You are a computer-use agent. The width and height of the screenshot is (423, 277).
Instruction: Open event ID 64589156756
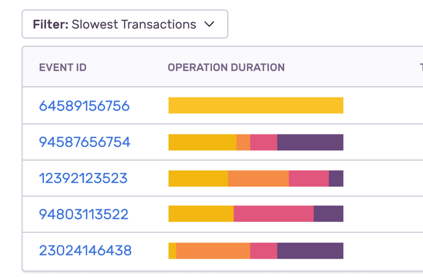[84, 106]
